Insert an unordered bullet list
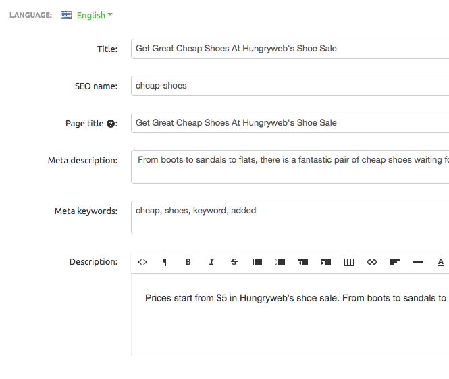Viewport: 449px width, 379px height. click(257, 262)
